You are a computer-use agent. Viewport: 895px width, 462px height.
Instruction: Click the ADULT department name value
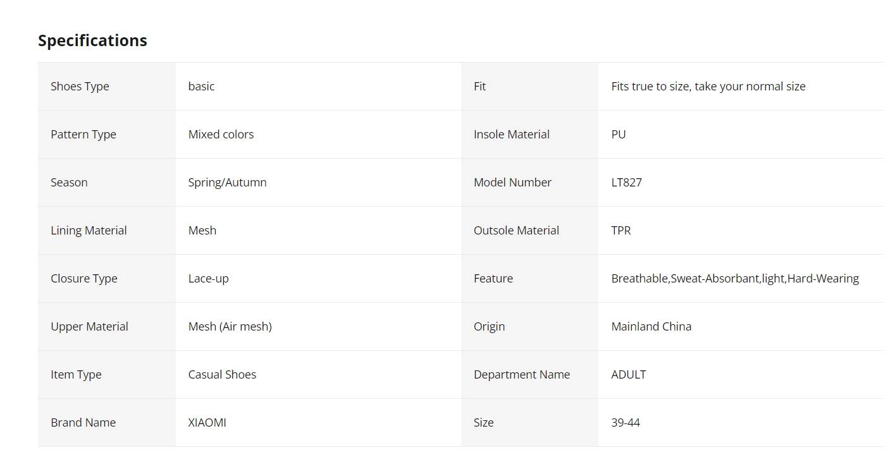click(629, 375)
